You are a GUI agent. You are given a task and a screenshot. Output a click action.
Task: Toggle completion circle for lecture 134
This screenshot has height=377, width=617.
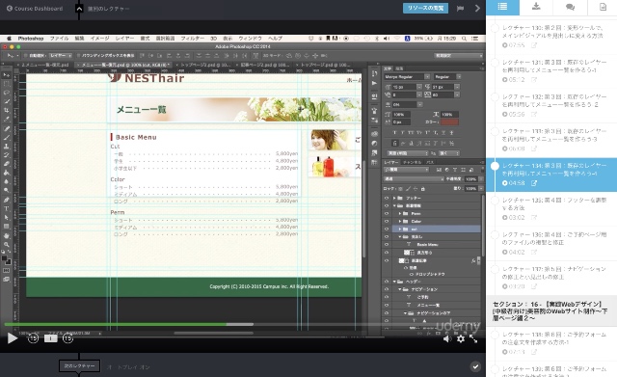495,166
